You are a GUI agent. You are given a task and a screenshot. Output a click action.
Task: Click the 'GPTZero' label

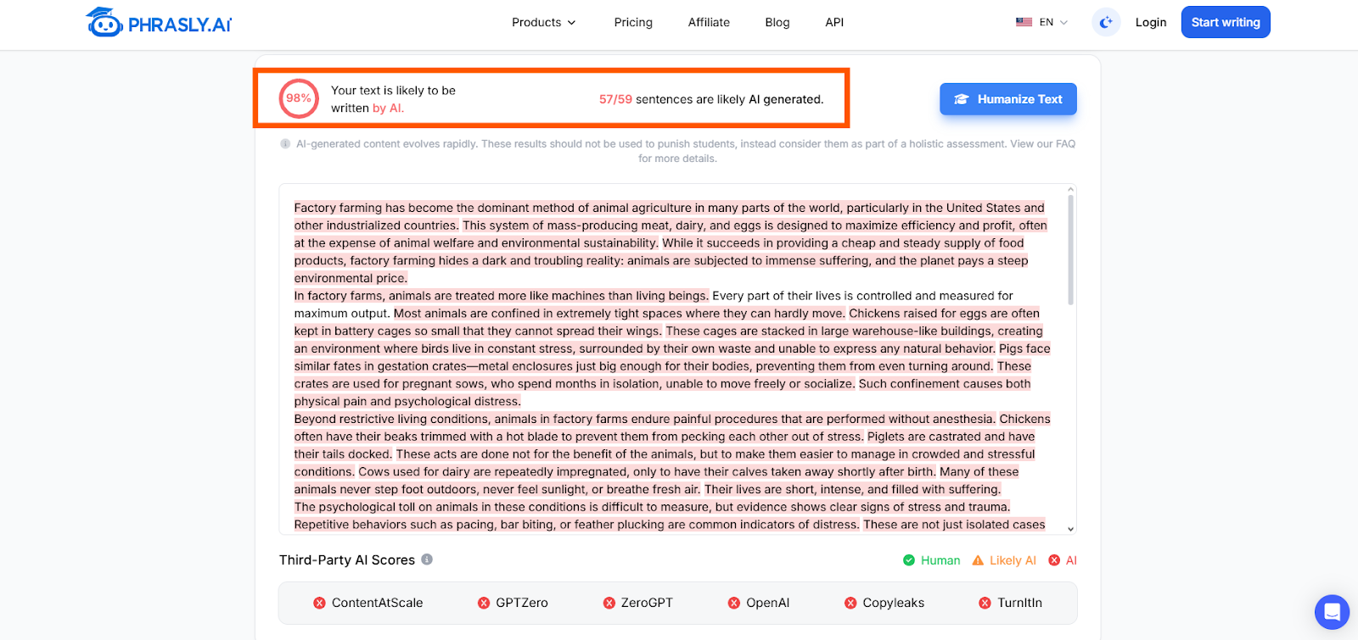522,603
